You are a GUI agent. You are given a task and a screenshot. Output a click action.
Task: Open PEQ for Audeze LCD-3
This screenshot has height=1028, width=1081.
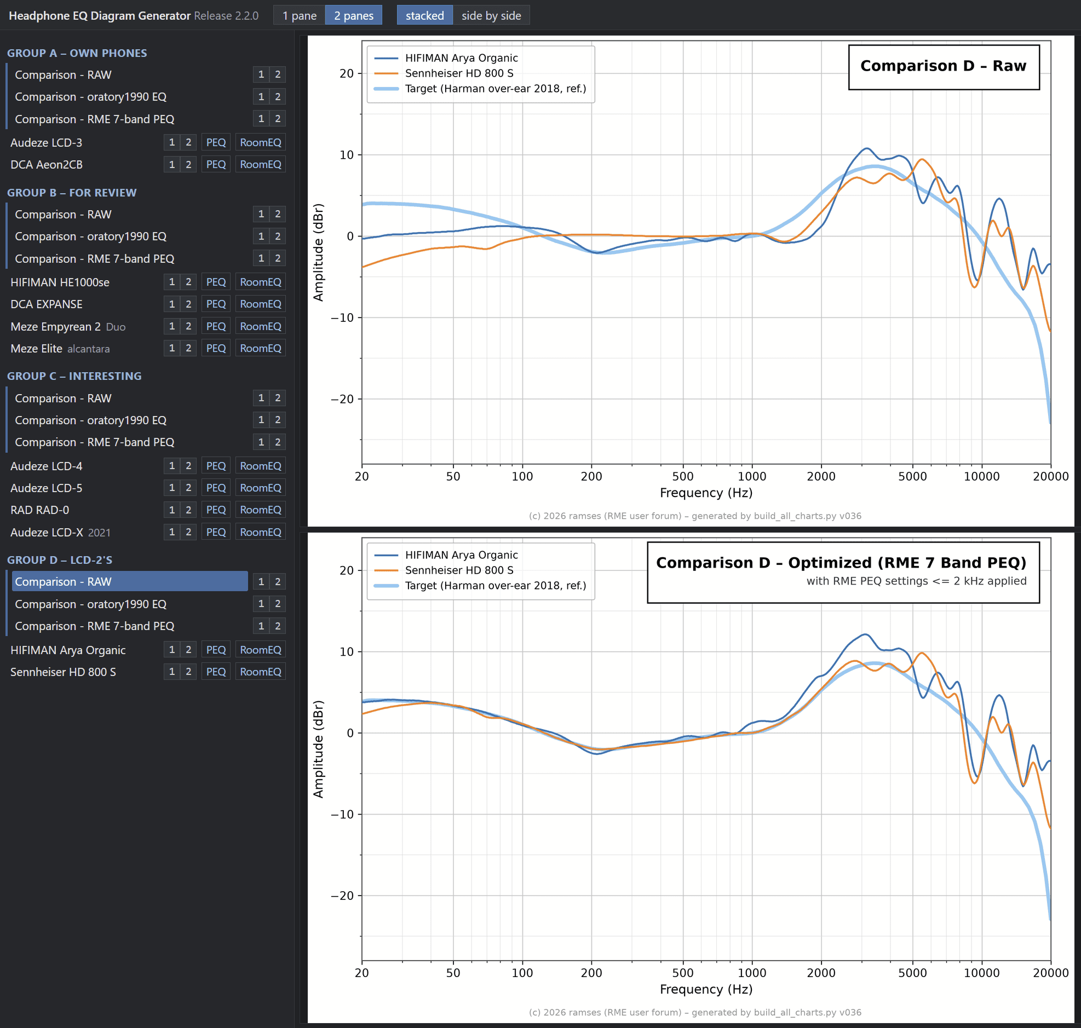[216, 142]
